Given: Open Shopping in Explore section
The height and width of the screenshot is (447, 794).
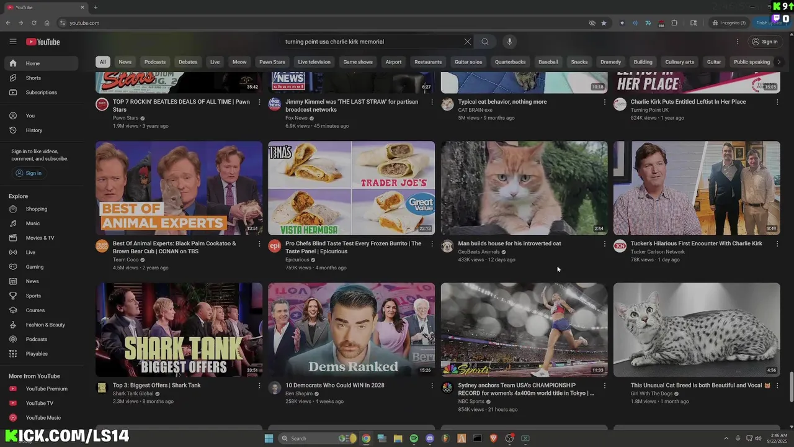Looking at the screenshot, I should [41, 209].
